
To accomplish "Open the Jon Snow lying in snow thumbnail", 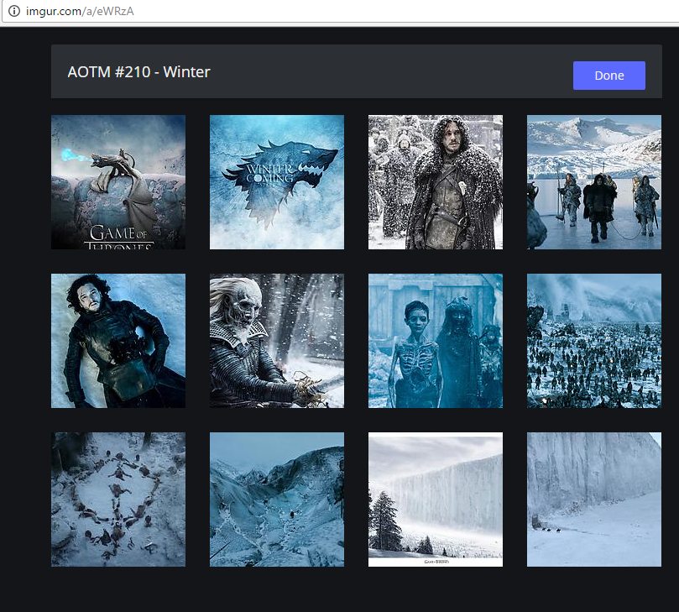I will tap(118, 341).
